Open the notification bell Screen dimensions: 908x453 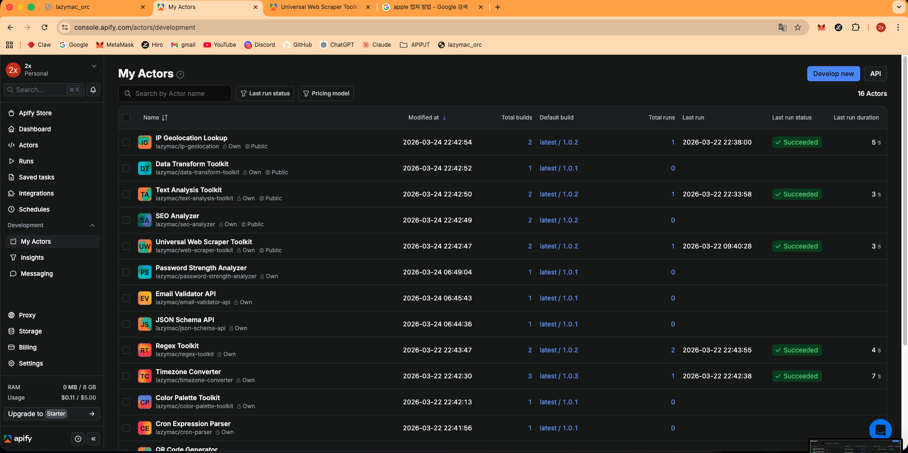pos(93,90)
